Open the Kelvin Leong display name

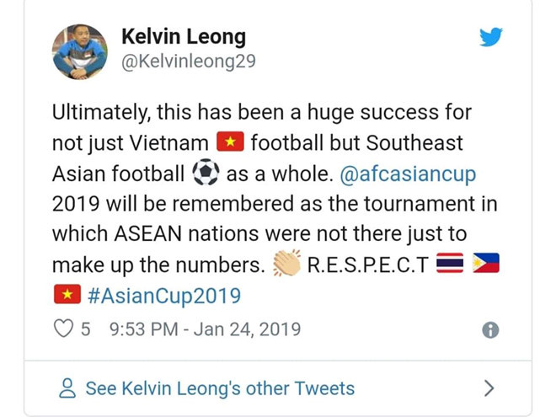tap(184, 36)
